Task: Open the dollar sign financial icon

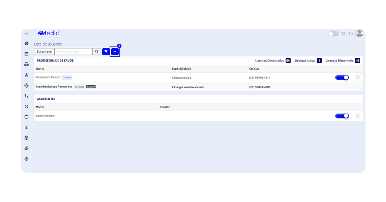Action: pyautogui.click(x=26, y=128)
